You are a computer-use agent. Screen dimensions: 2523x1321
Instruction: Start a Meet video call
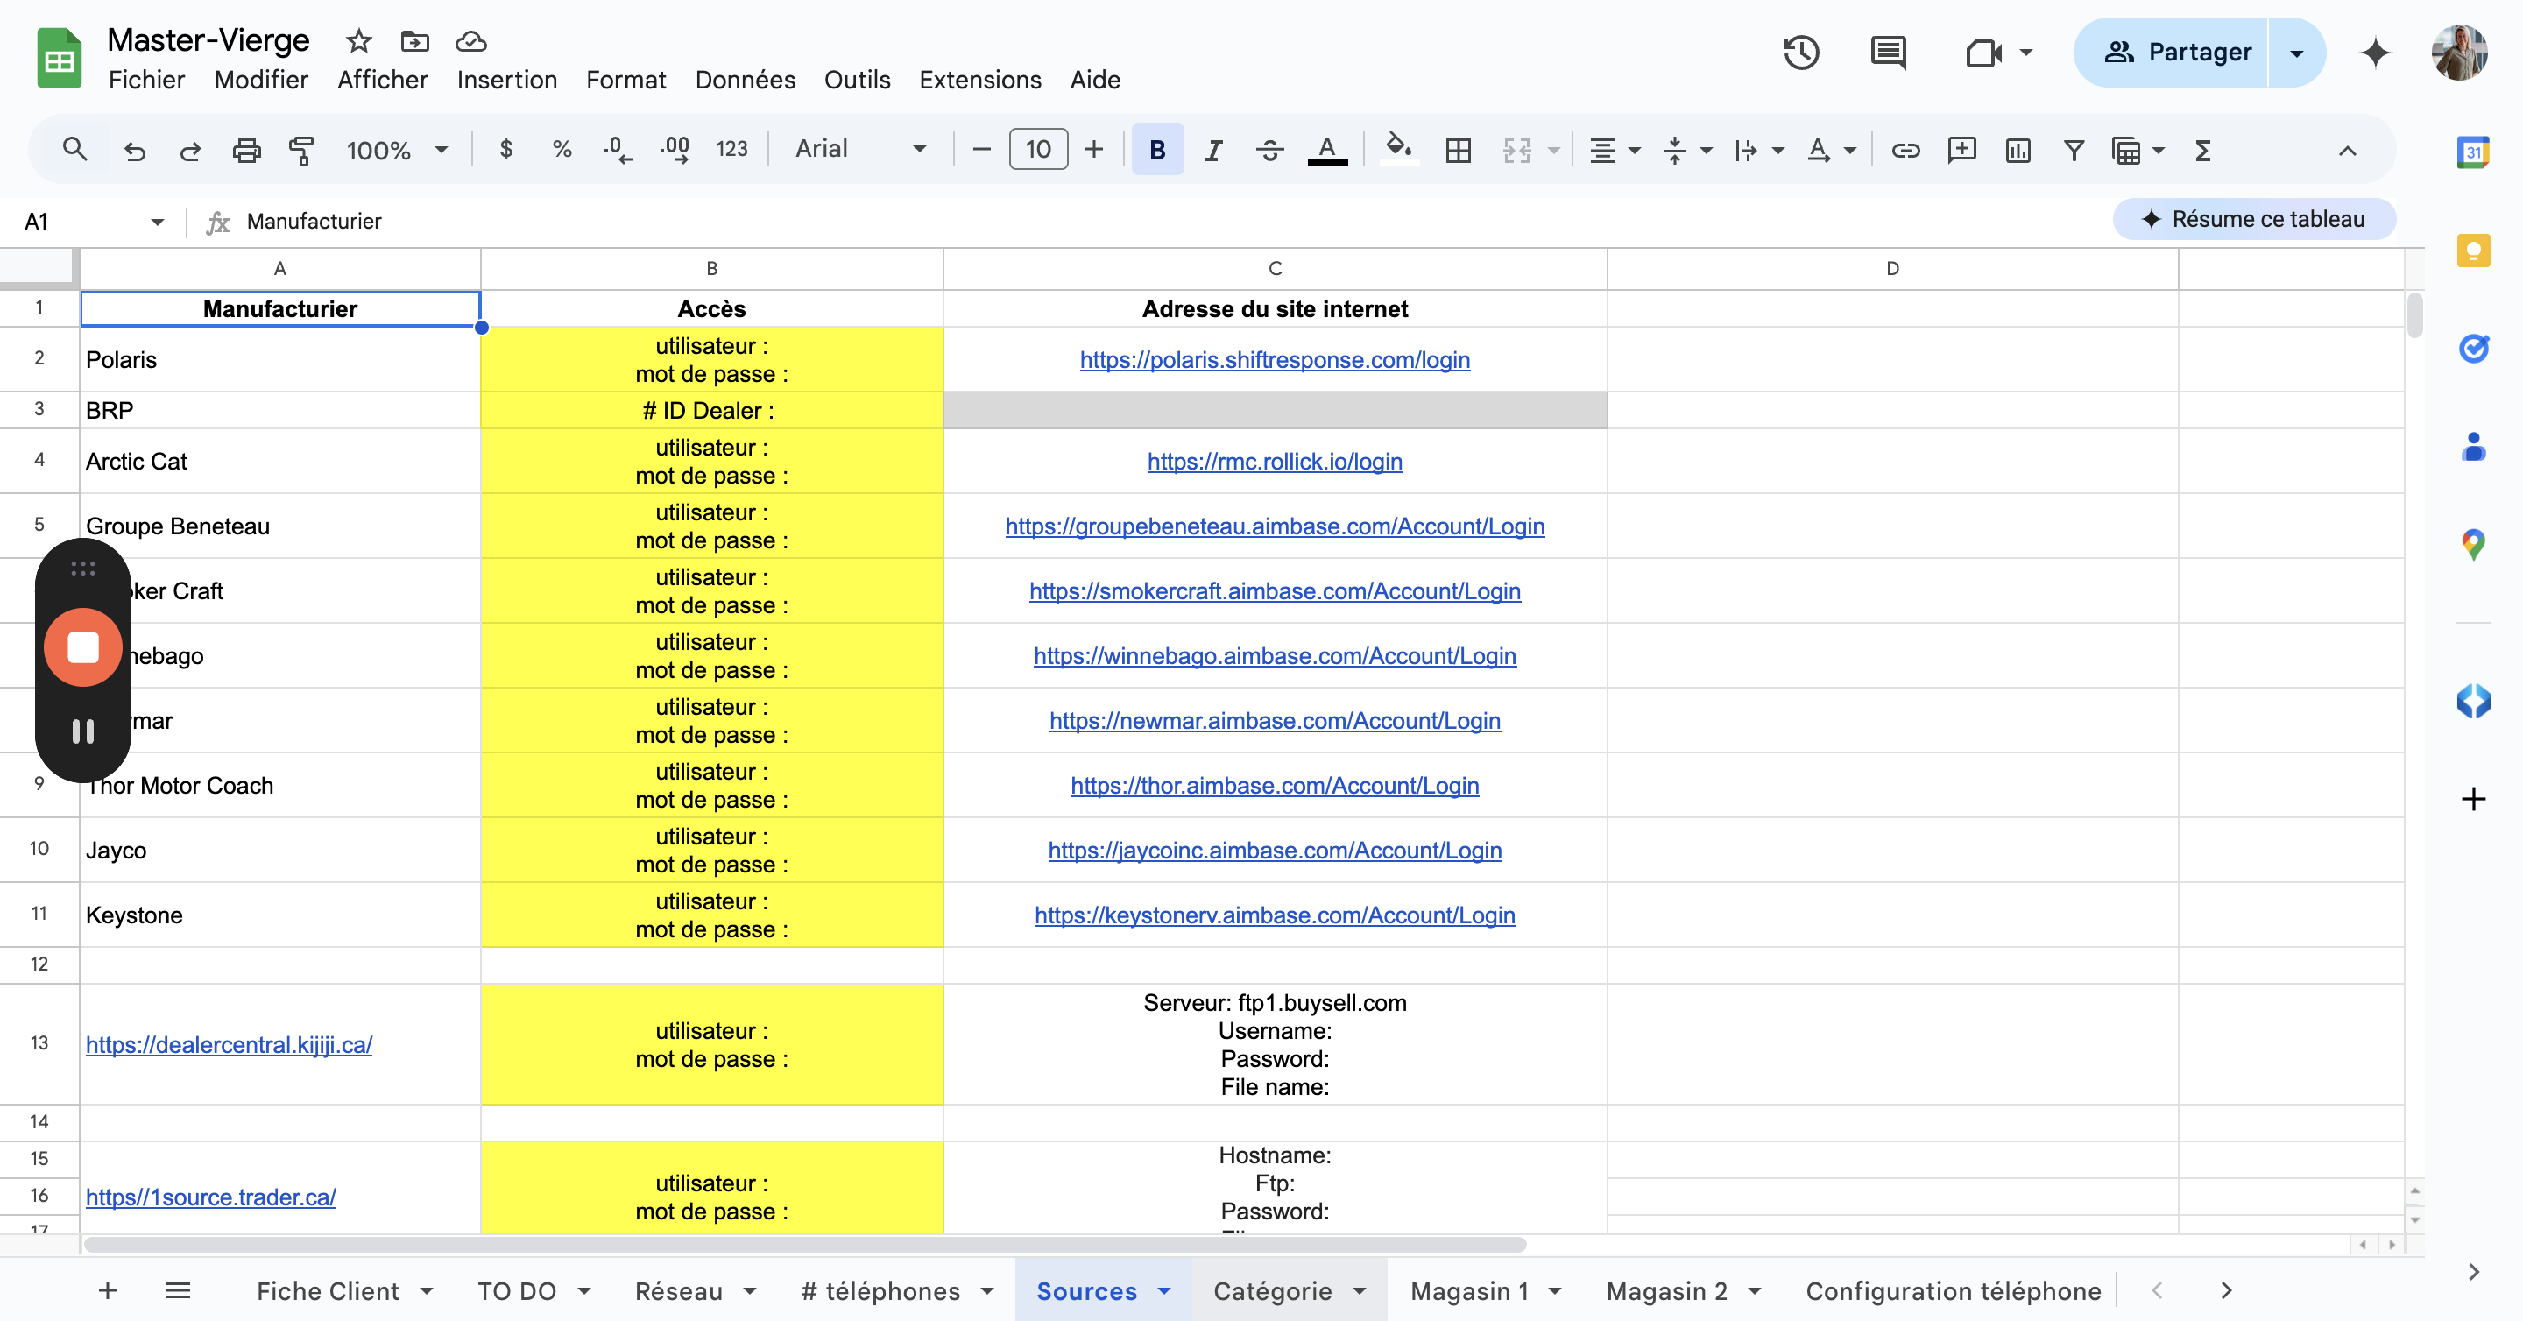[1983, 52]
